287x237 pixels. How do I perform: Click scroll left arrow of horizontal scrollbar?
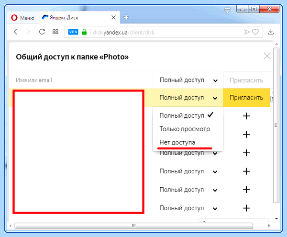tap(11, 226)
